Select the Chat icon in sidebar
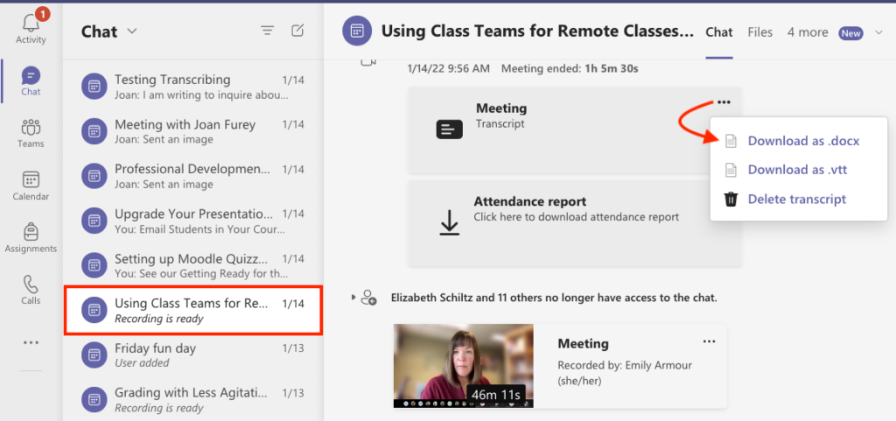 pyautogui.click(x=31, y=75)
